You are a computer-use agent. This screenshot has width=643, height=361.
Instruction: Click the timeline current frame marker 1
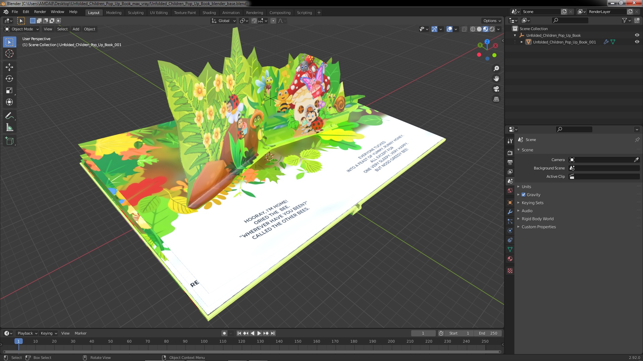pos(18,341)
